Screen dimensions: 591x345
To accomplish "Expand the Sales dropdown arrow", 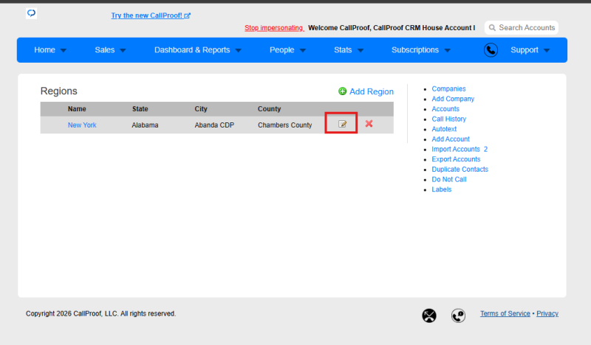I will 123,50.
